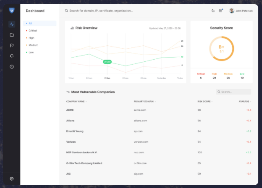Image resolution: width=262 pixels, height=188 pixels.
Task: Open the folder icon in sidebar
Action: (x=12, y=35)
